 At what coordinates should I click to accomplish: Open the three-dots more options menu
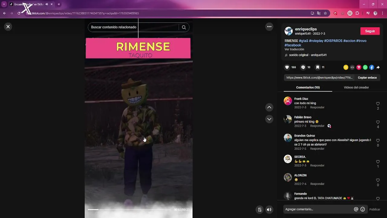[269, 27]
